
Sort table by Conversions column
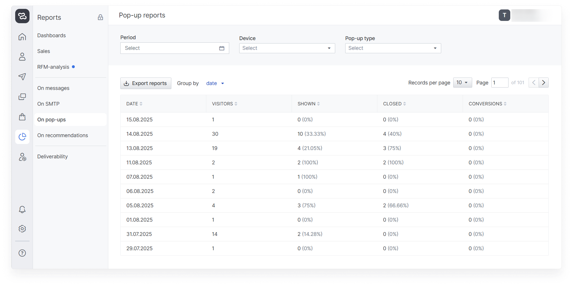click(505, 104)
